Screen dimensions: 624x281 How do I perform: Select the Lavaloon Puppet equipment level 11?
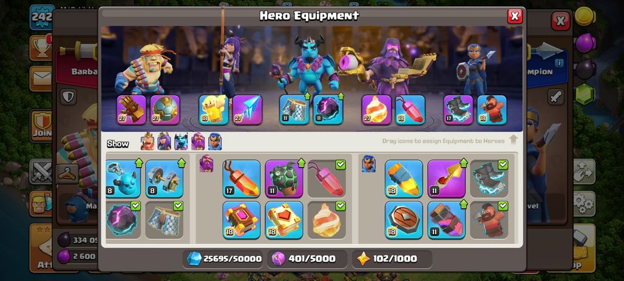click(x=283, y=178)
